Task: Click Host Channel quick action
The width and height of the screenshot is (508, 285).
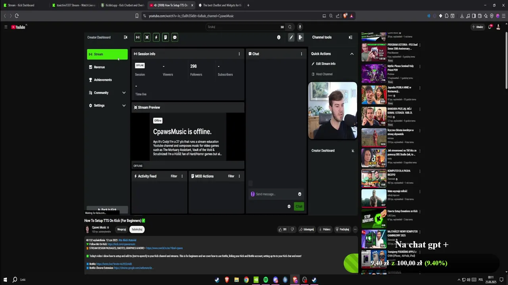Action: point(322,74)
